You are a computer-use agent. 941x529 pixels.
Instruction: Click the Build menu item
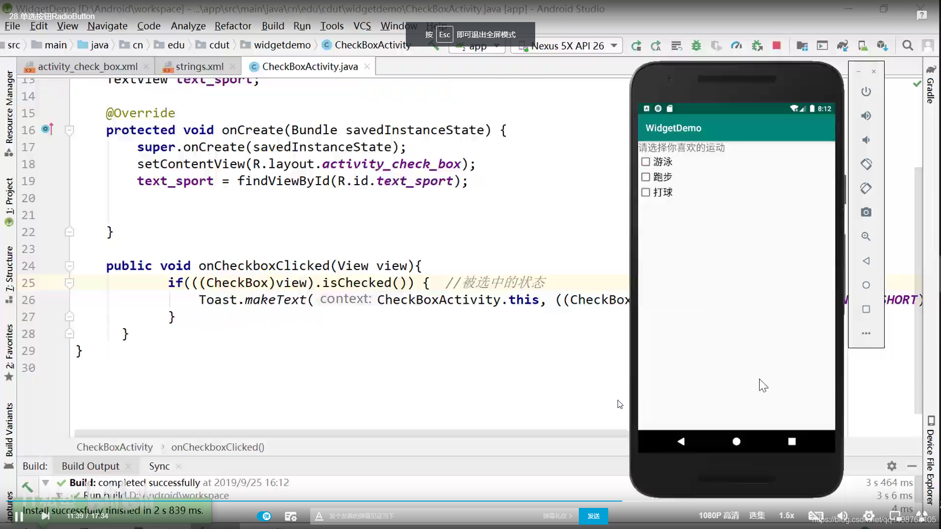(x=272, y=26)
